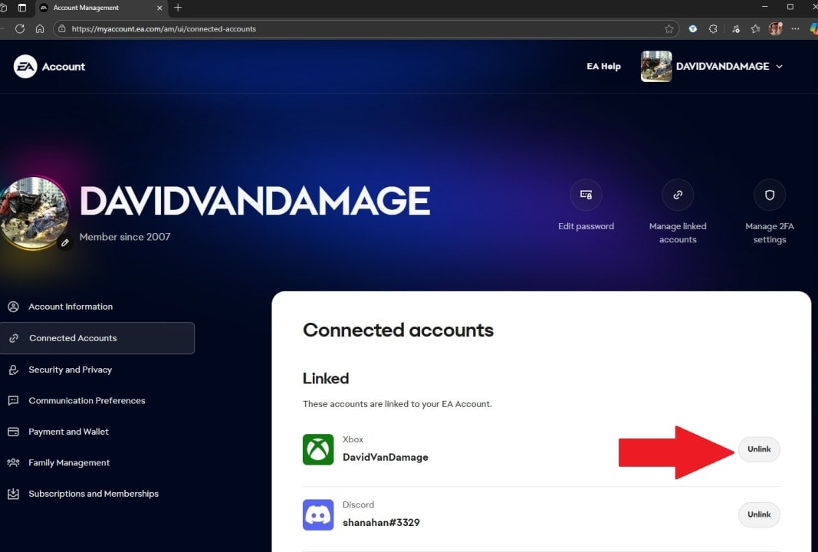Select the Security and Privacy lock icon
Viewport: 818px width, 552px height.
pyautogui.click(x=12, y=370)
